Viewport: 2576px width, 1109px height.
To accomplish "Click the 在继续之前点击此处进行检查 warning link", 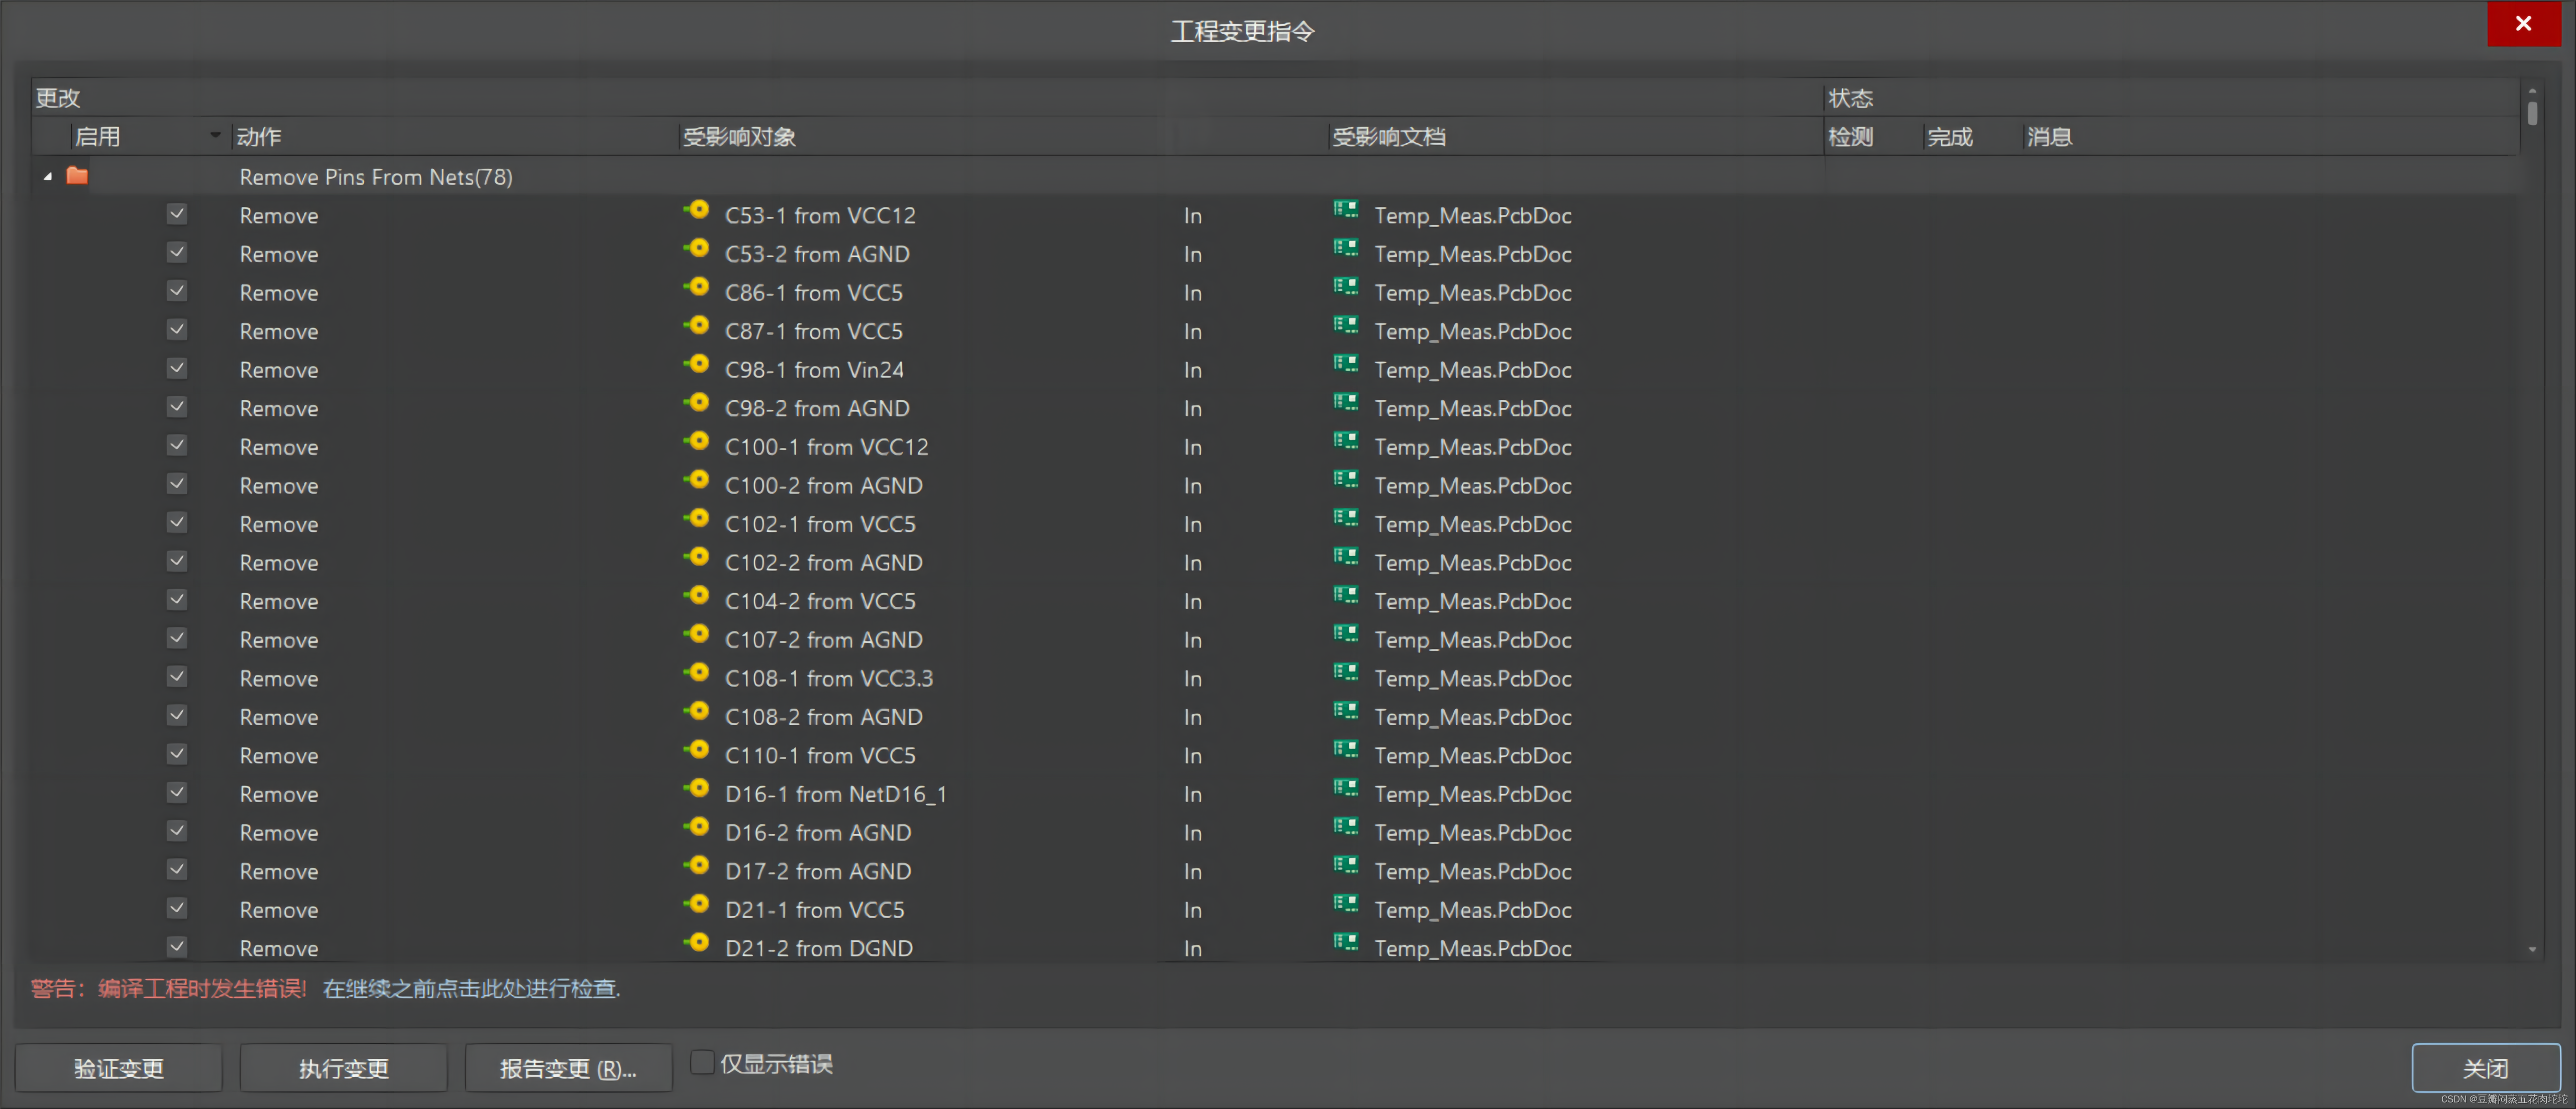I will tap(471, 988).
